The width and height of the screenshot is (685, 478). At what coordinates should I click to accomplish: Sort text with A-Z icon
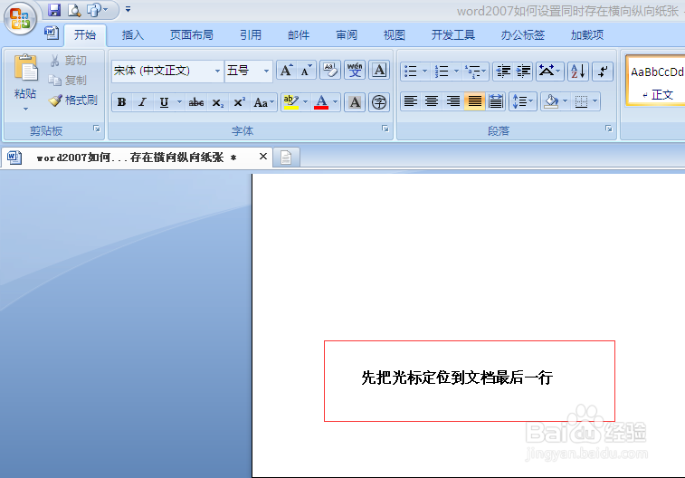click(x=577, y=72)
